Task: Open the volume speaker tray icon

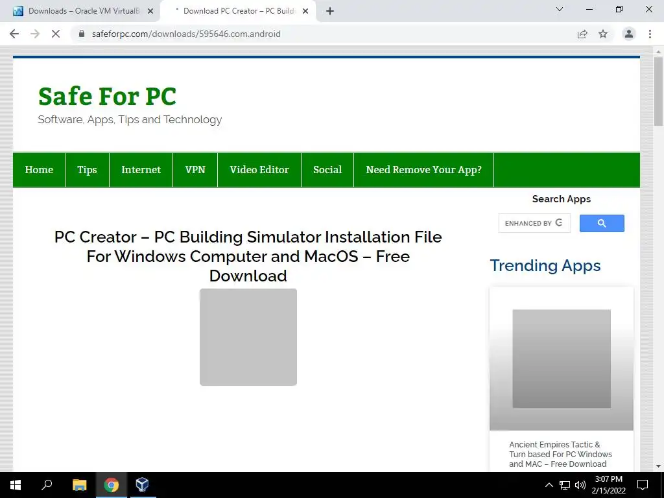Action: 580,485
